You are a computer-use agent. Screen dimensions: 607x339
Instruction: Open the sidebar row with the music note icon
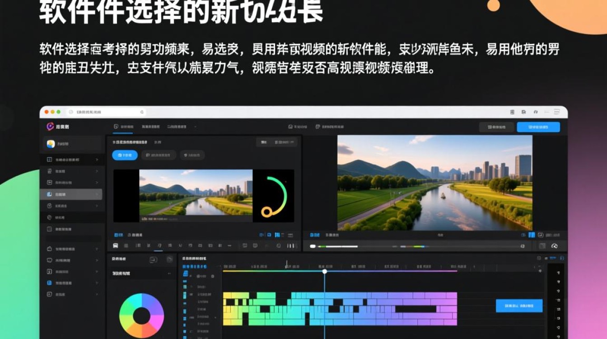point(72,272)
